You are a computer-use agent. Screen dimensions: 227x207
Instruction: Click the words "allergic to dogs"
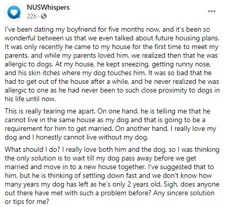(28, 64)
